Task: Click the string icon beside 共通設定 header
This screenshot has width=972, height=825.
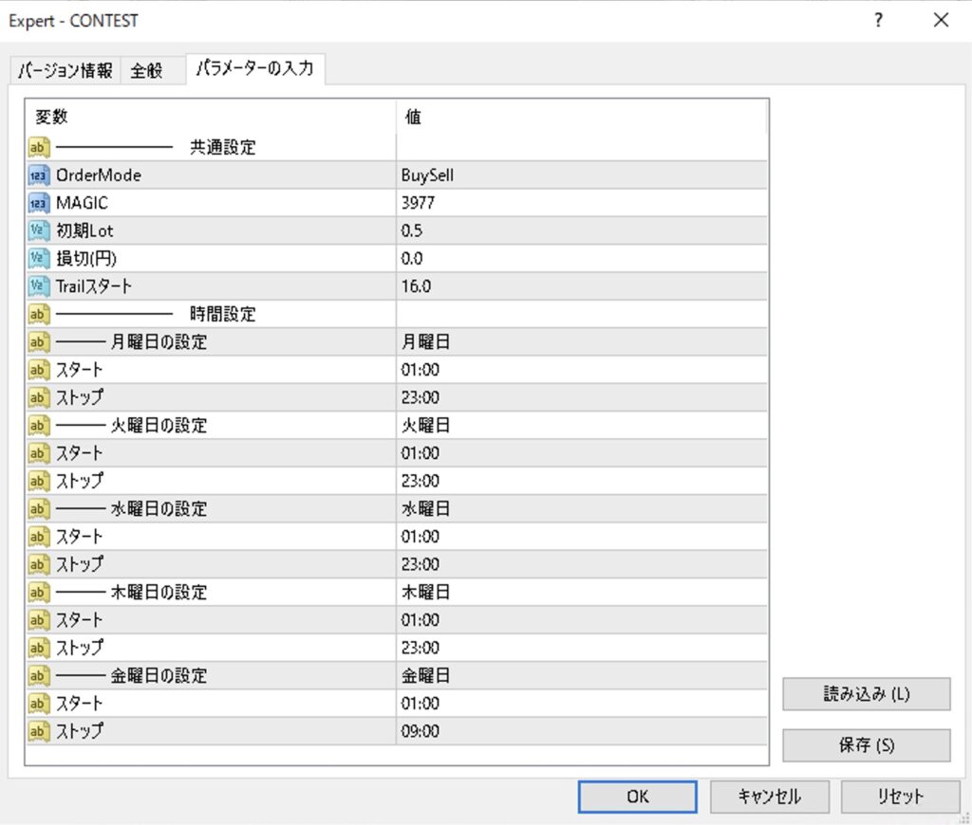Action: click(39, 148)
